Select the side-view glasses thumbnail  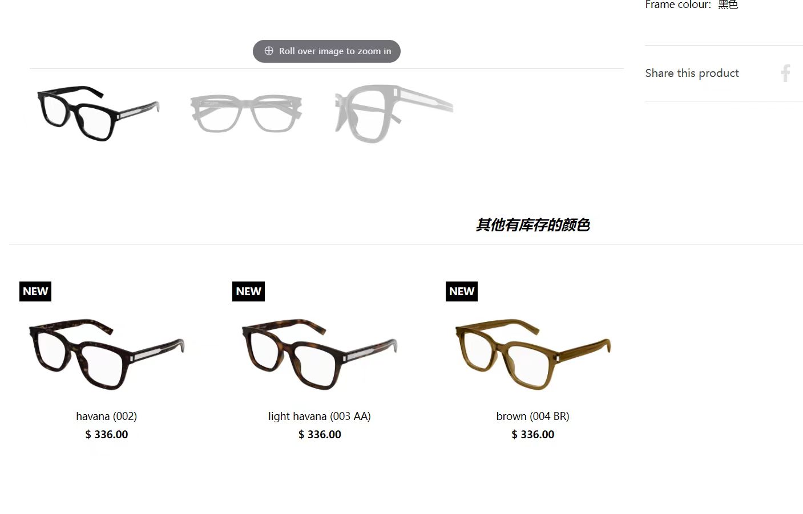394,113
